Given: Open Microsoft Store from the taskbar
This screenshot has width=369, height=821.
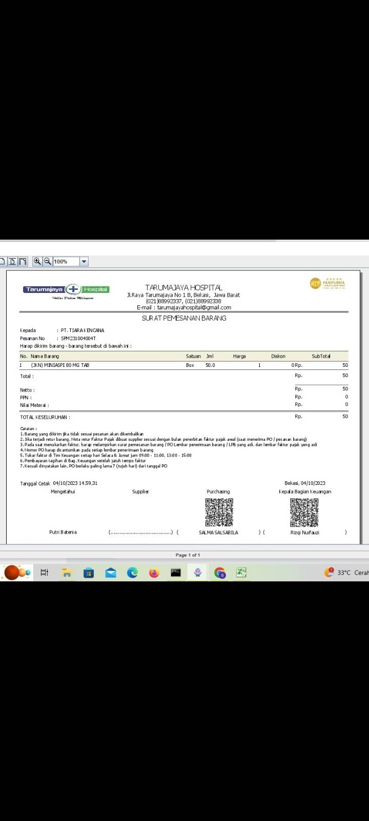Looking at the screenshot, I should (89, 573).
